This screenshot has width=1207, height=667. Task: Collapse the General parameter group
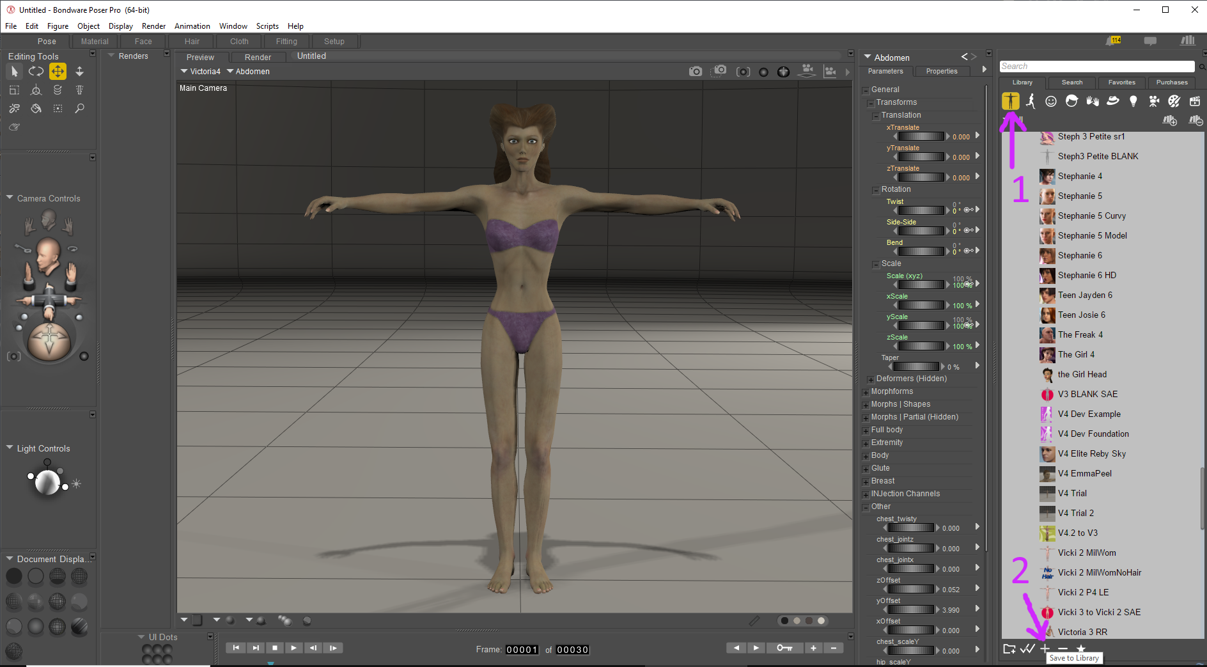pos(866,91)
